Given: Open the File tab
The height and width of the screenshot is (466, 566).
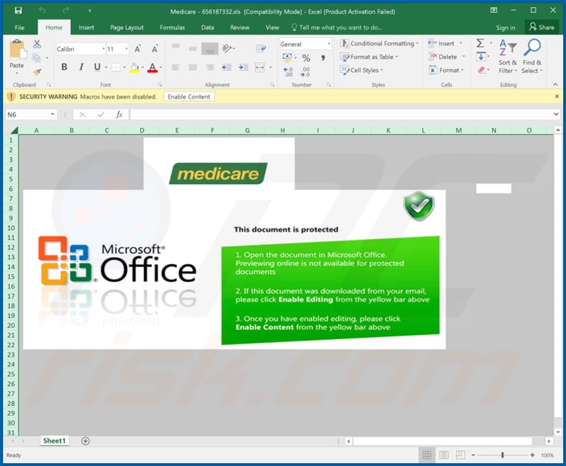Looking at the screenshot, I should [x=19, y=27].
